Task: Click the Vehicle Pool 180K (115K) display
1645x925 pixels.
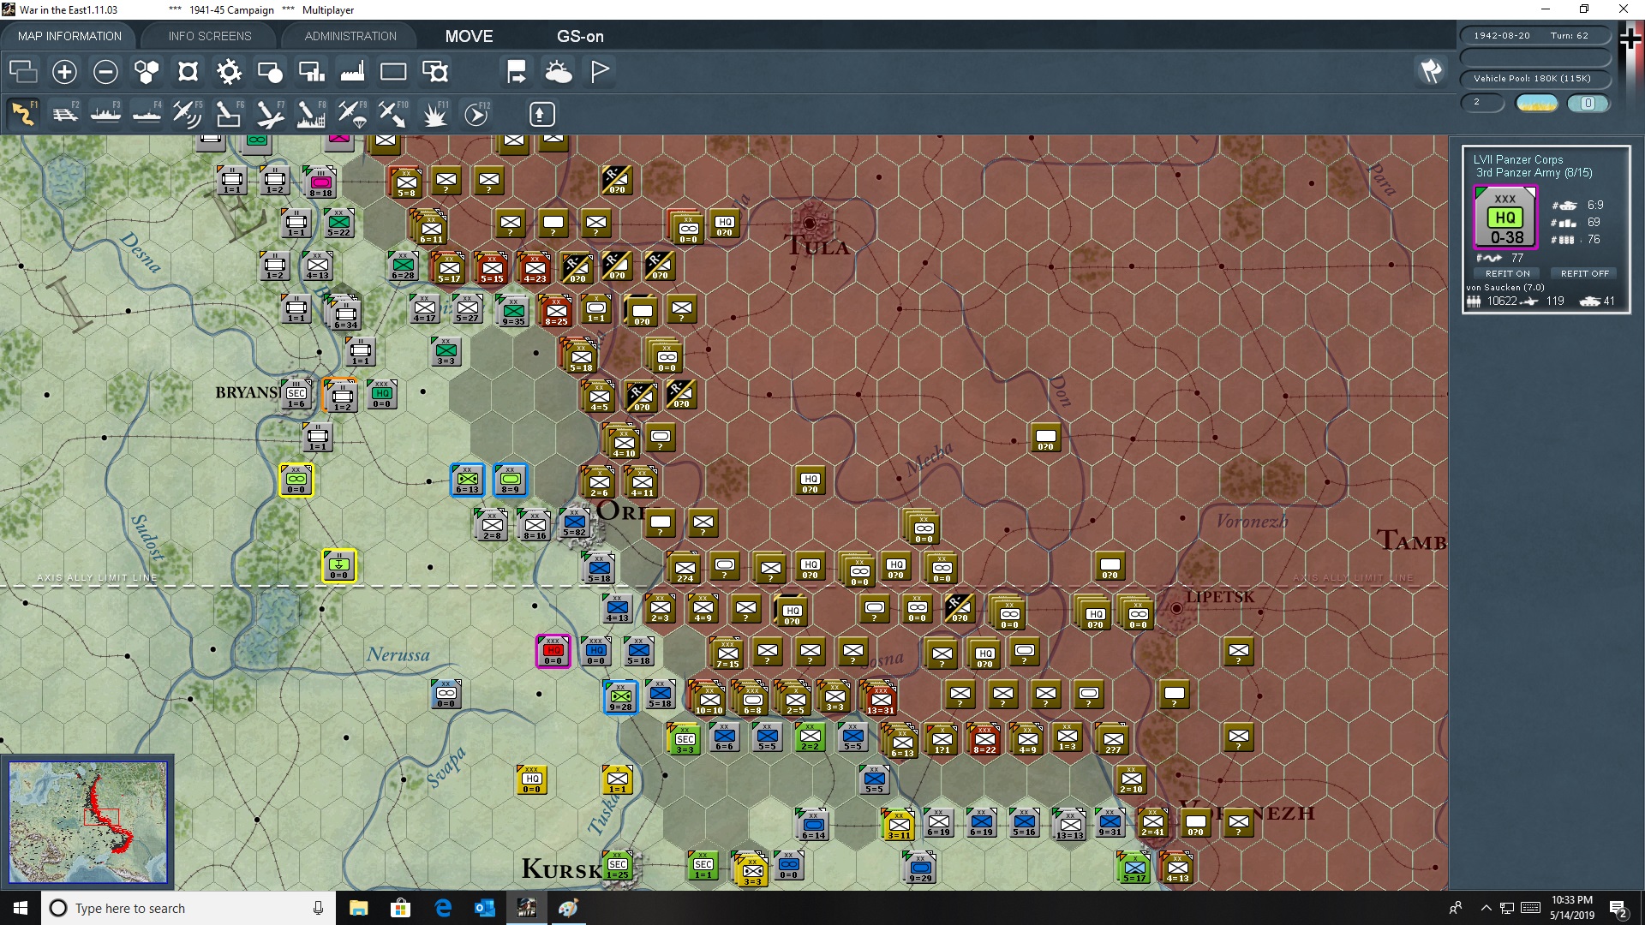Action: (1534, 79)
